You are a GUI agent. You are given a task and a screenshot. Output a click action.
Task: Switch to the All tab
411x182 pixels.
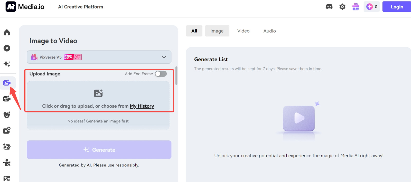[x=194, y=31]
